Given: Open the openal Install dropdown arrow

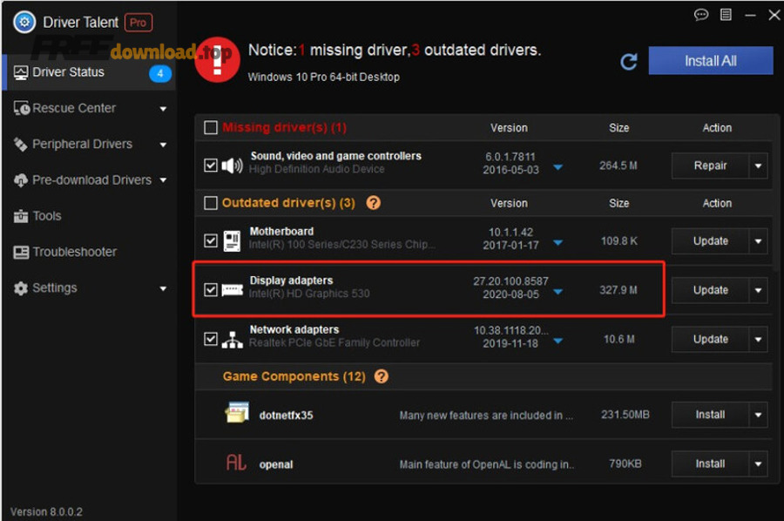Looking at the screenshot, I should 758,463.
